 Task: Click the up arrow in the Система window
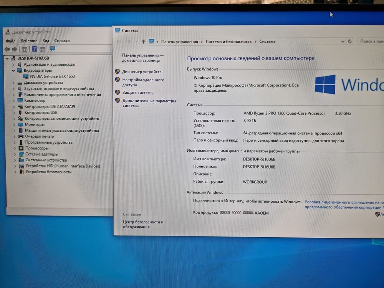point(144,42)
